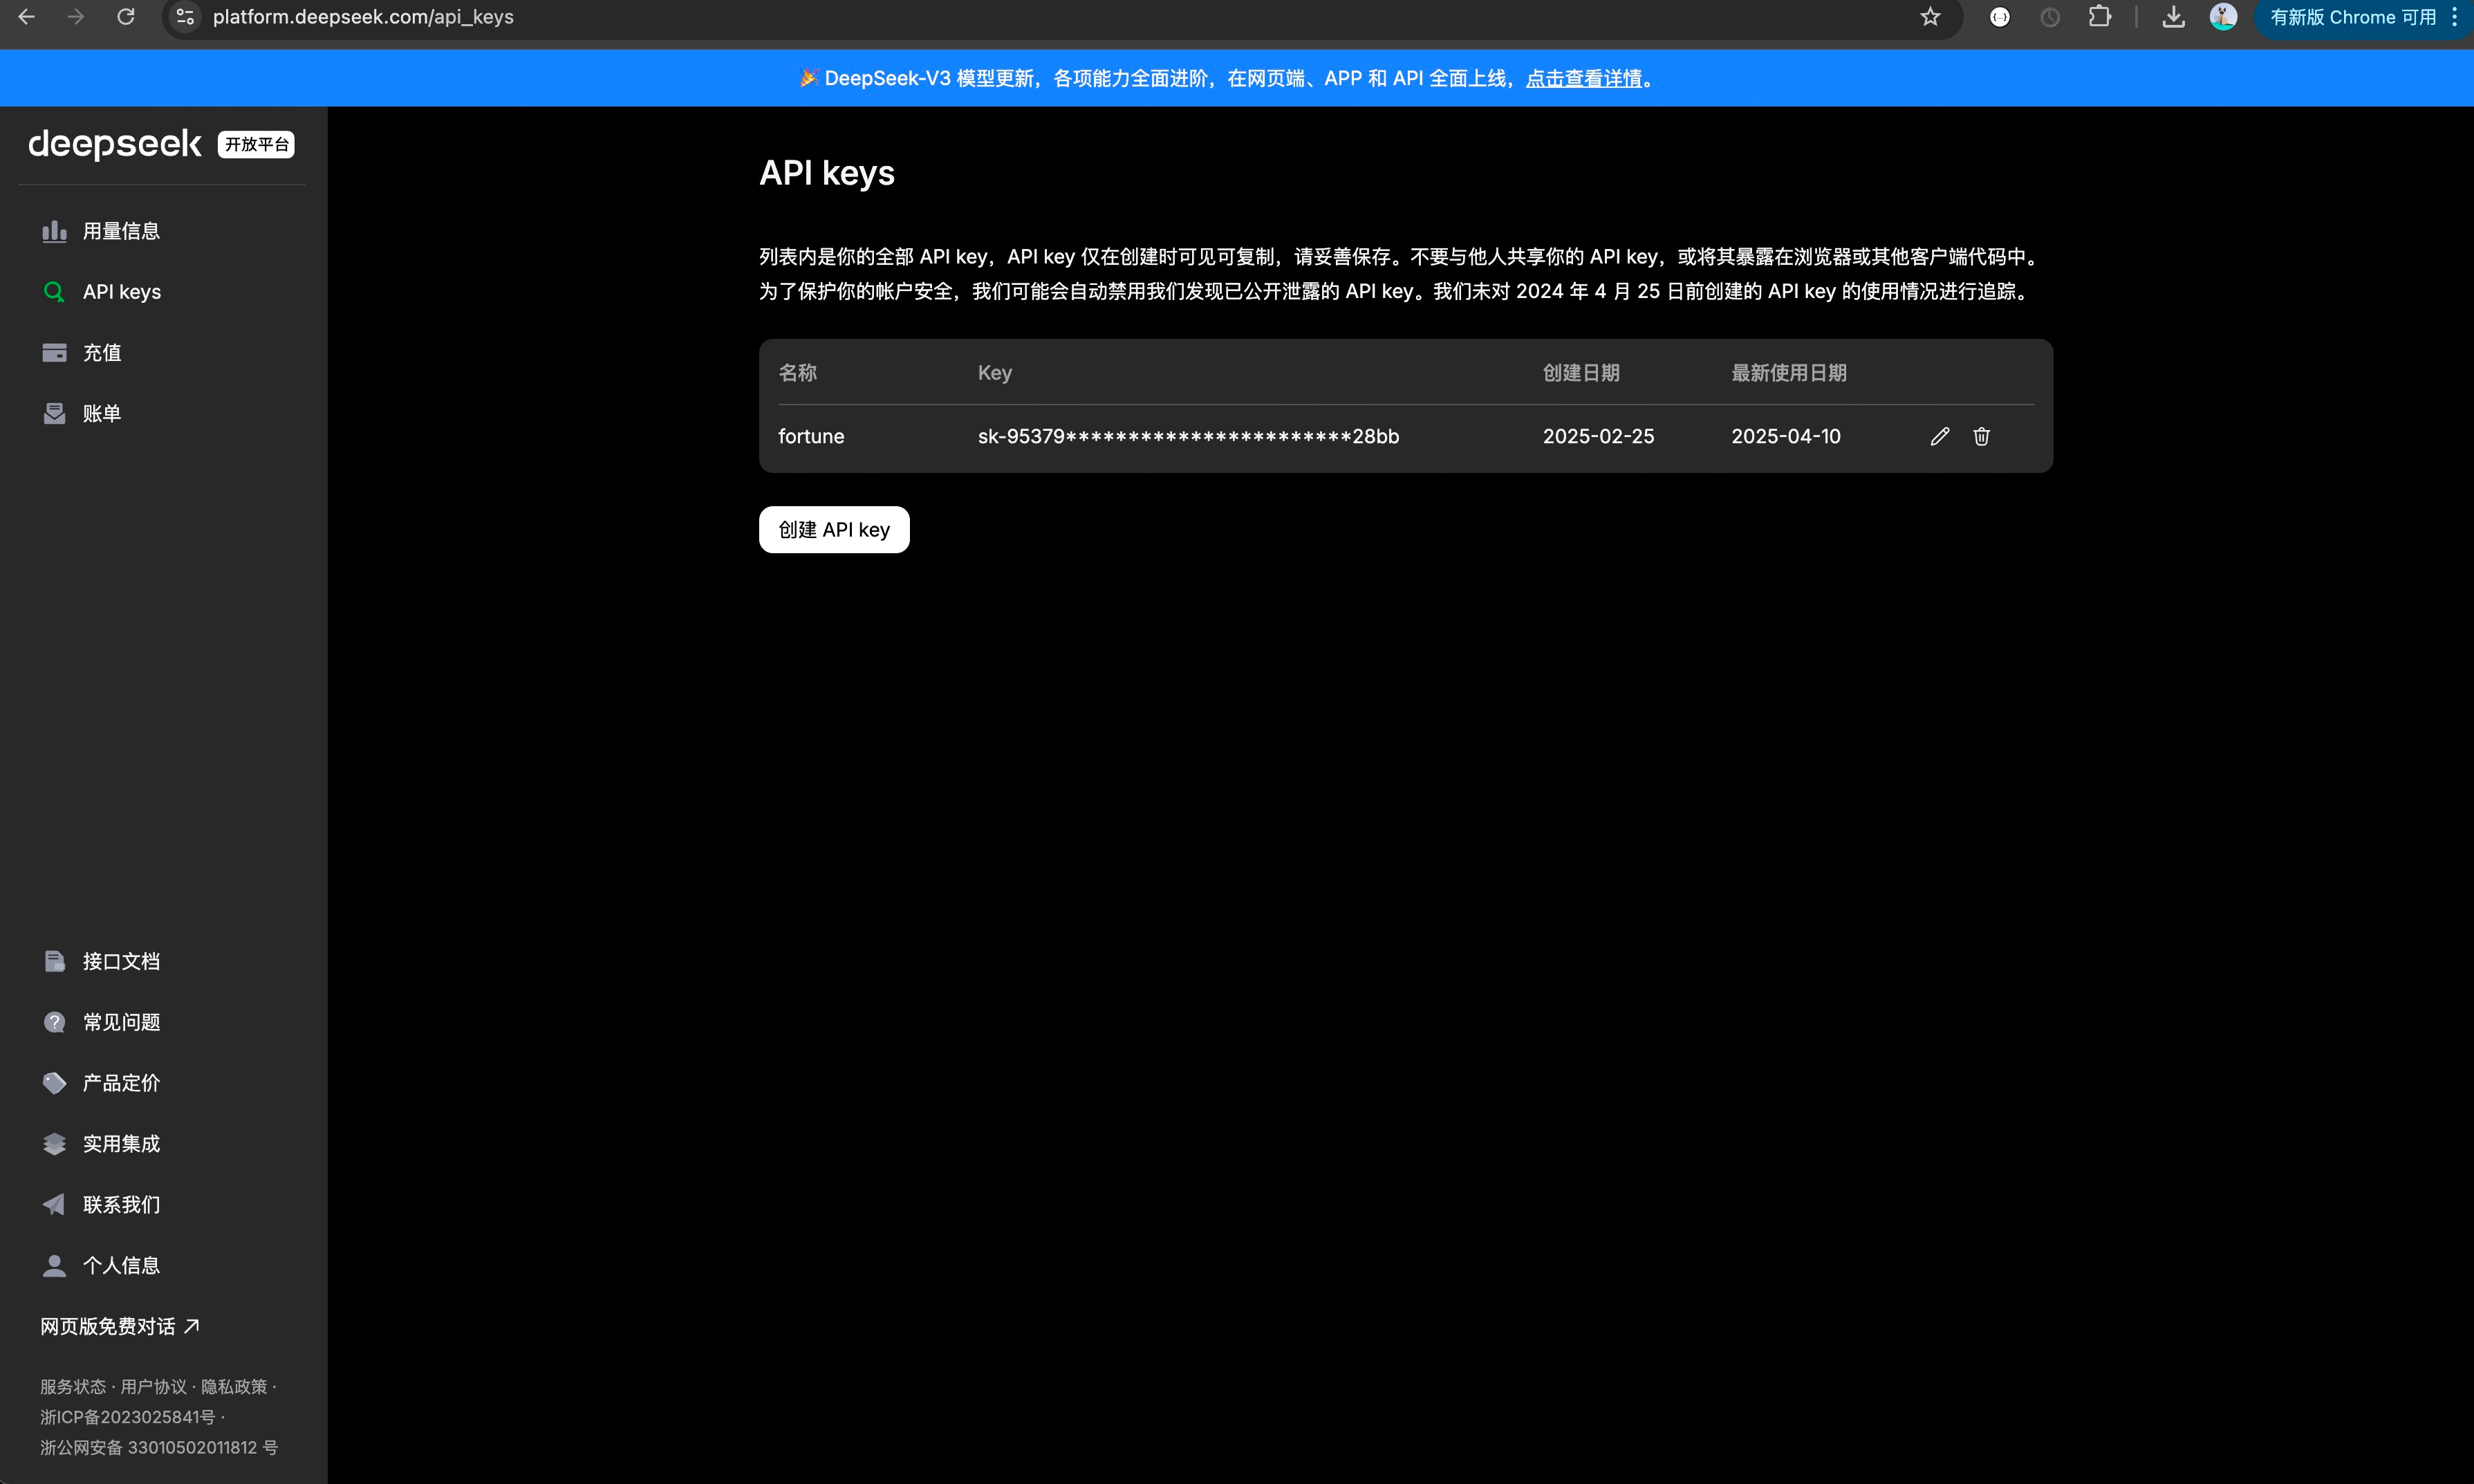The width and height of the screenshot is (2474, 1484).
Task: Bookmark this page with the star icon
Action: (x=1931, y=17)
